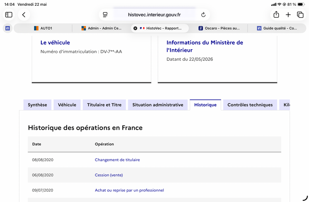Select the Véhicule tab
309x202 pixels.
tap(67, 105)
